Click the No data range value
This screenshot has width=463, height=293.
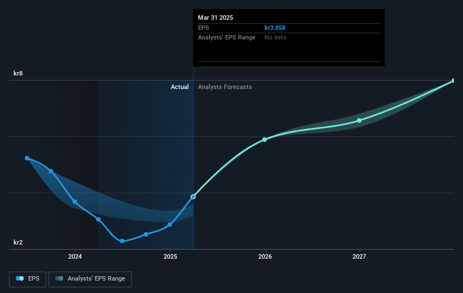[x=275, y=38]
